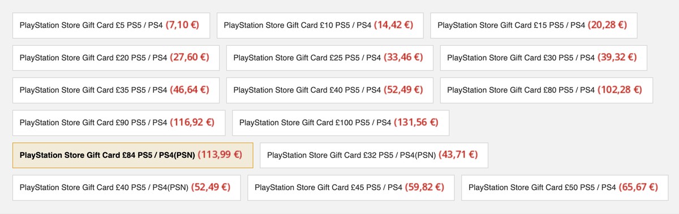Image resolution: width=679 pixels, height=214 pixels.
Task: Choose the £40 PS5 / PS4(PSN) gift card
Action: pyautogui.click(x=126, y=187)
